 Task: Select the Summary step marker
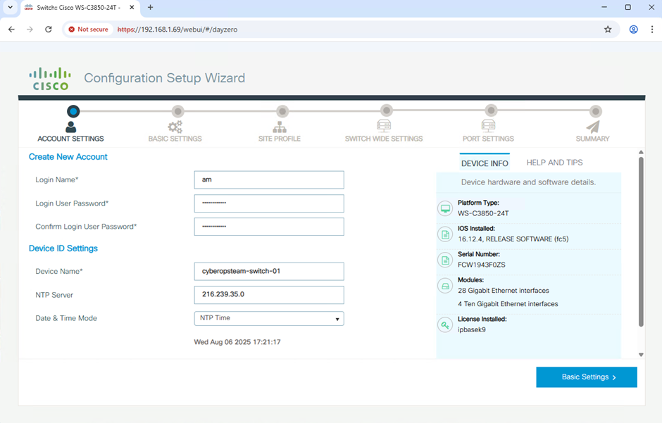click(x=595, y=111)
